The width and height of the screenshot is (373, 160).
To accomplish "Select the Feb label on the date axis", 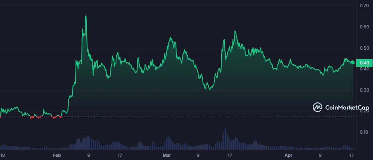I will click(x=57, y=154).
